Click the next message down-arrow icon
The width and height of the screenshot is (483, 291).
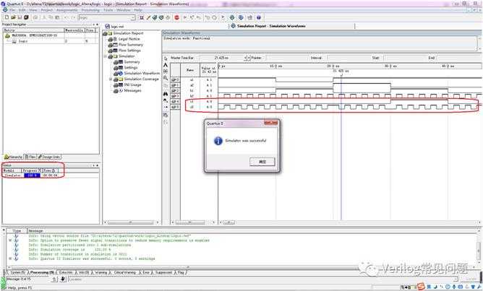(62, 279)
